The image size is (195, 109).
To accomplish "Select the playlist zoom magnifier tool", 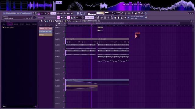I will 60,21.
